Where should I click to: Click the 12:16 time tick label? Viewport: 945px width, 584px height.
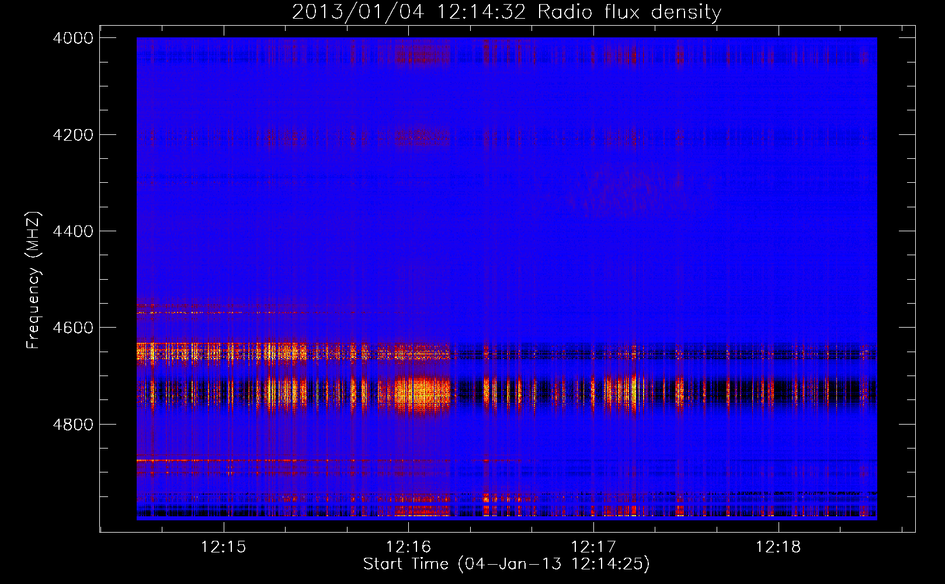click(408, 547)
